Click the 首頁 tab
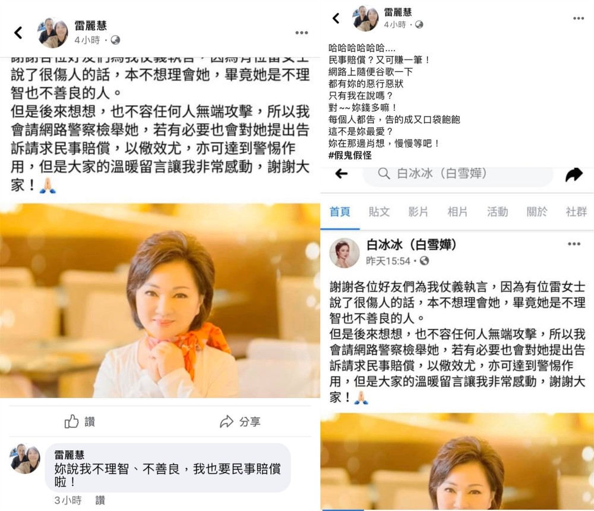Image resolution: width=594 pixels, height=511 pixels. click(x=340, y=212)
